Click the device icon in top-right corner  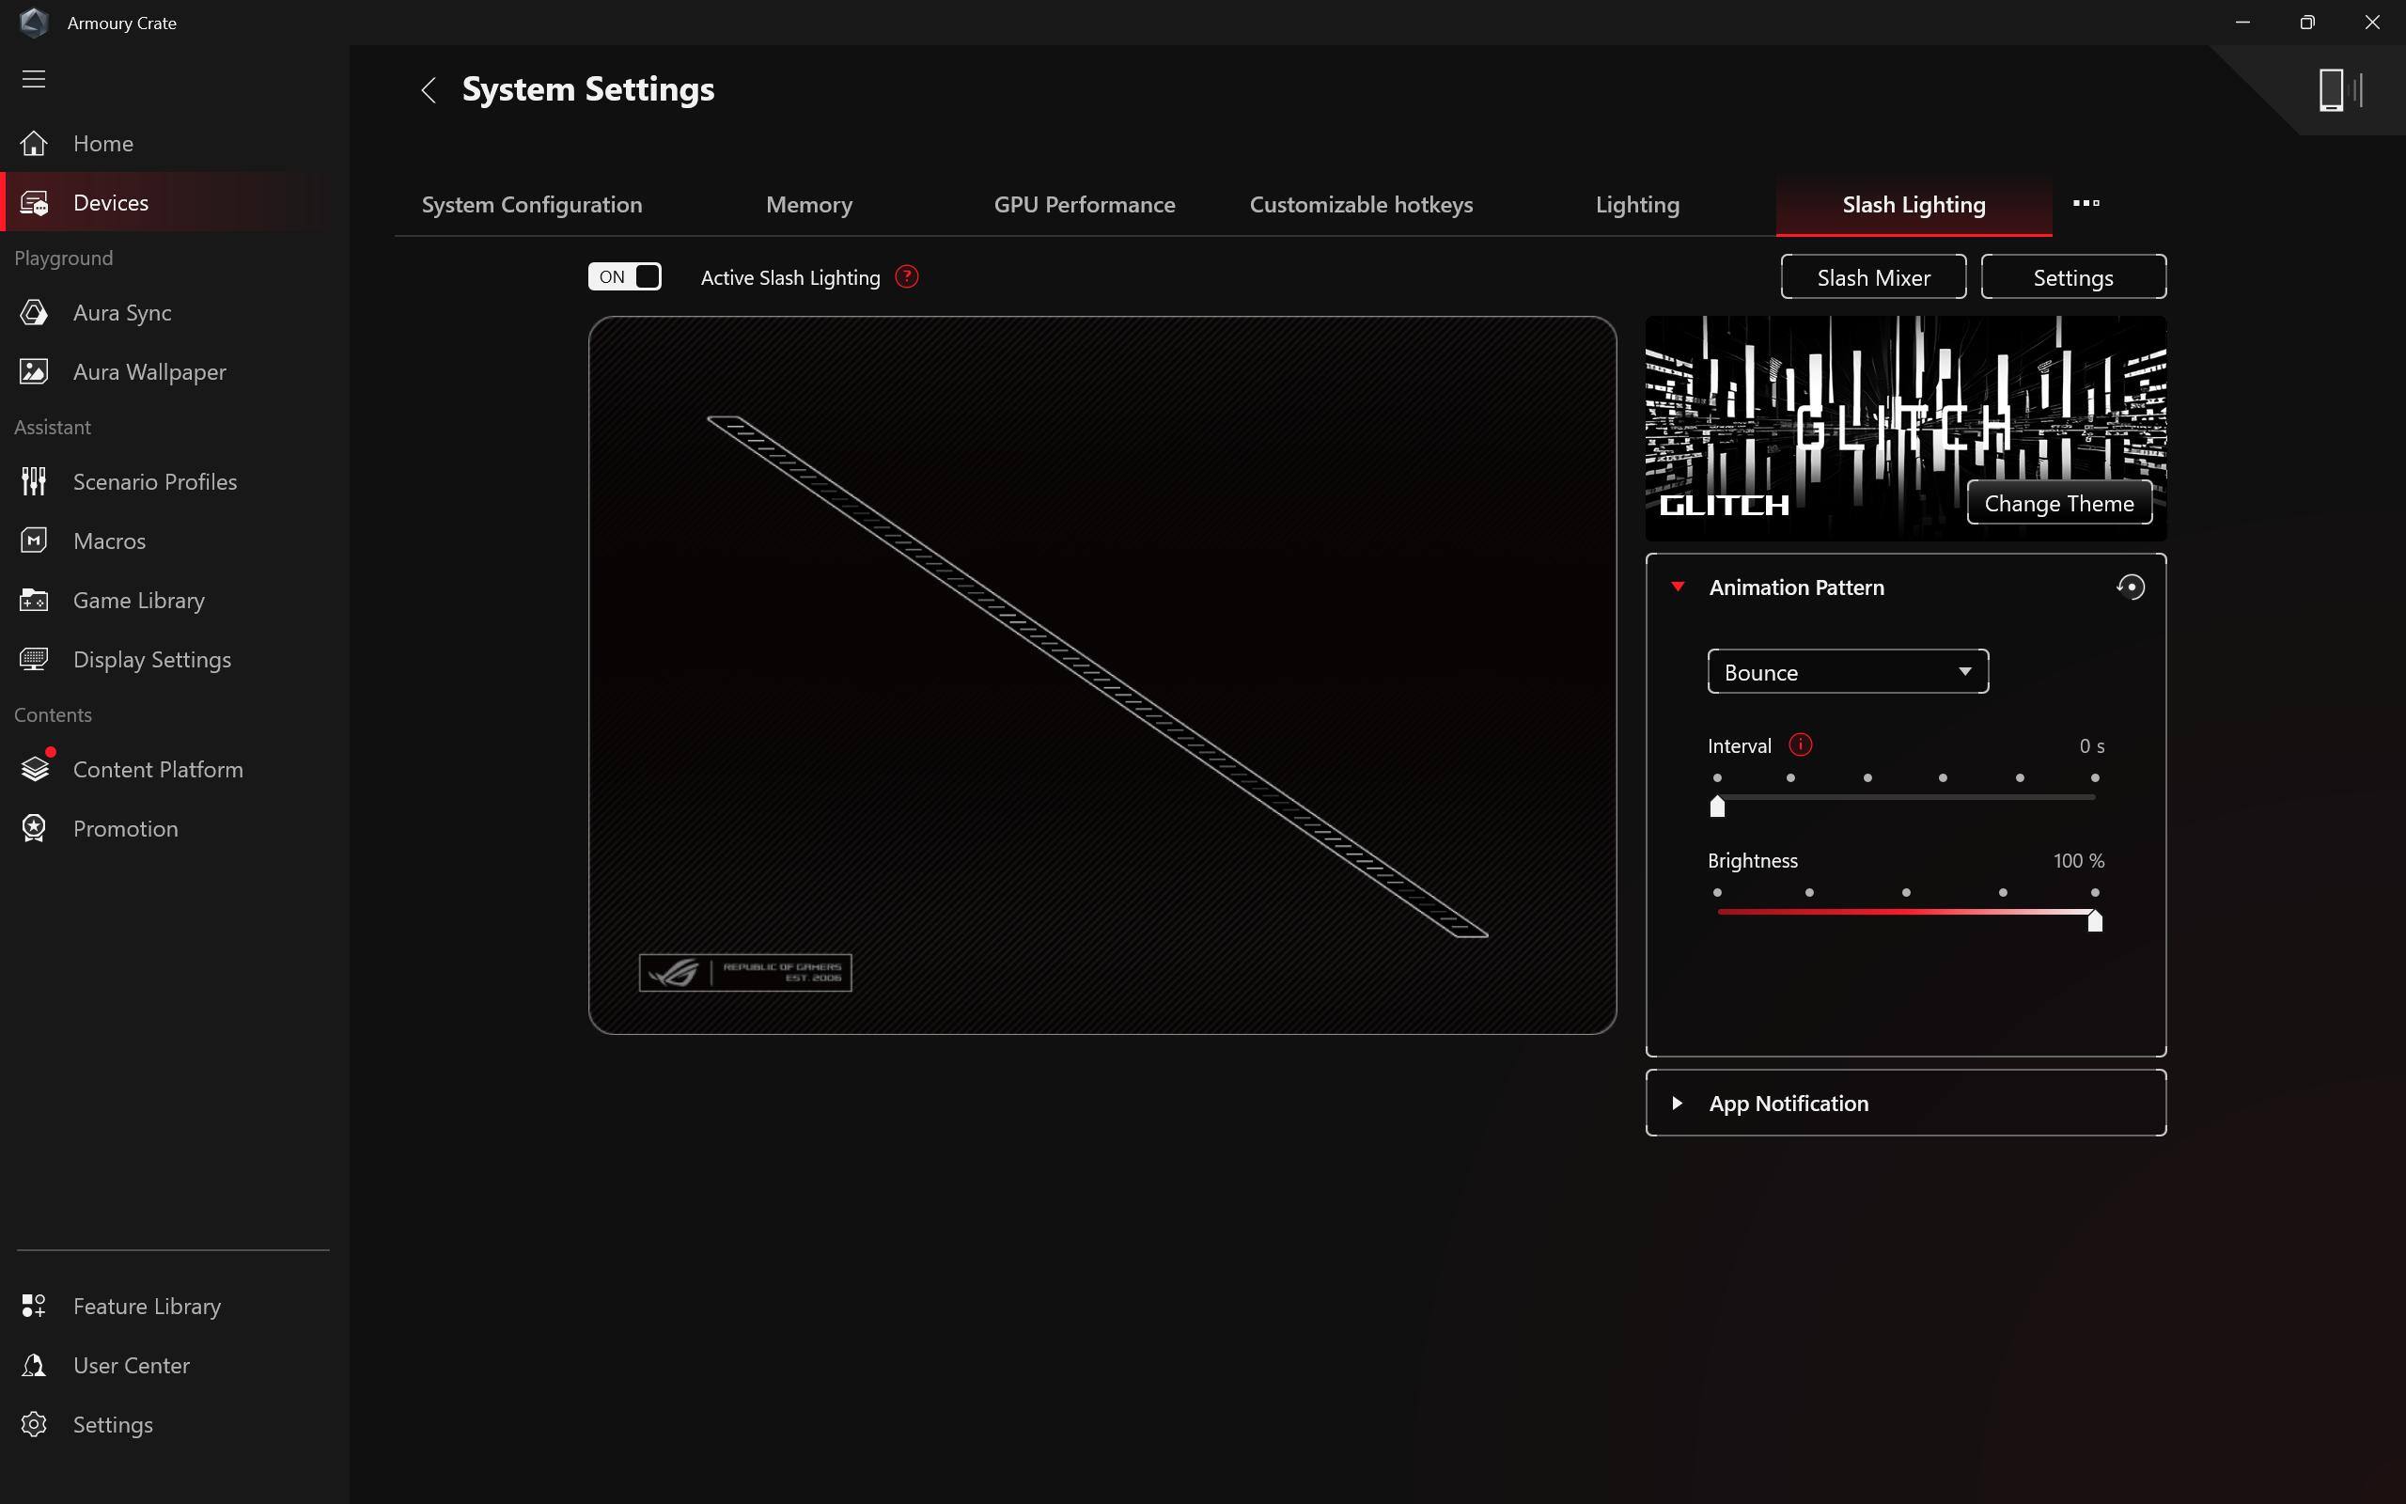coord(2340,89)
